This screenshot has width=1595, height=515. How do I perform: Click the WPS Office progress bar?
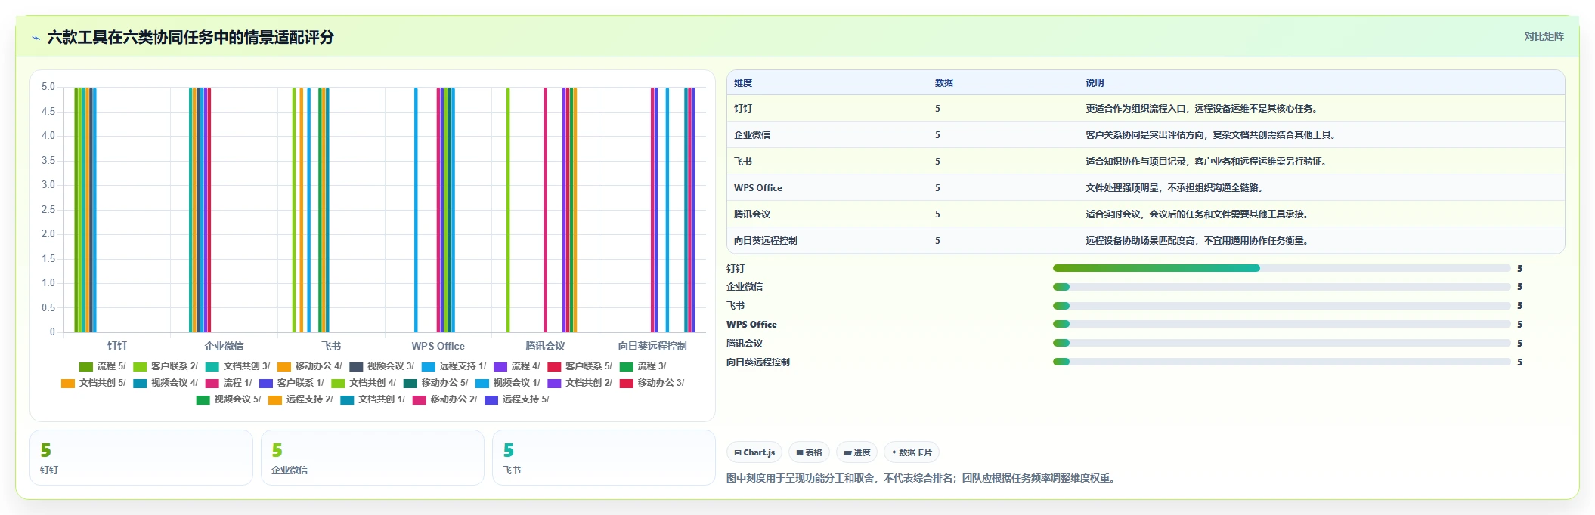tap(1281, 325)
